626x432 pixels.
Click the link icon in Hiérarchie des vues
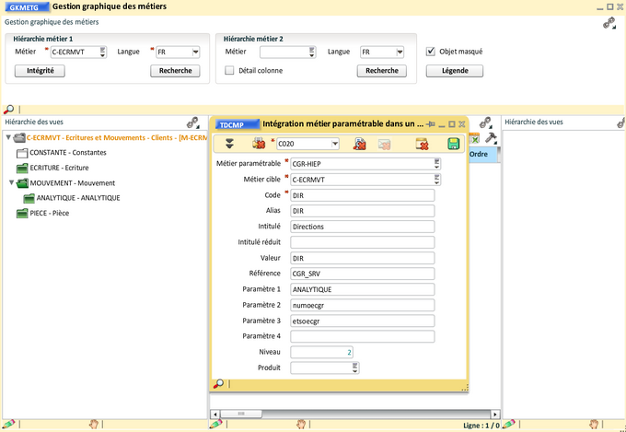[193, 123]
